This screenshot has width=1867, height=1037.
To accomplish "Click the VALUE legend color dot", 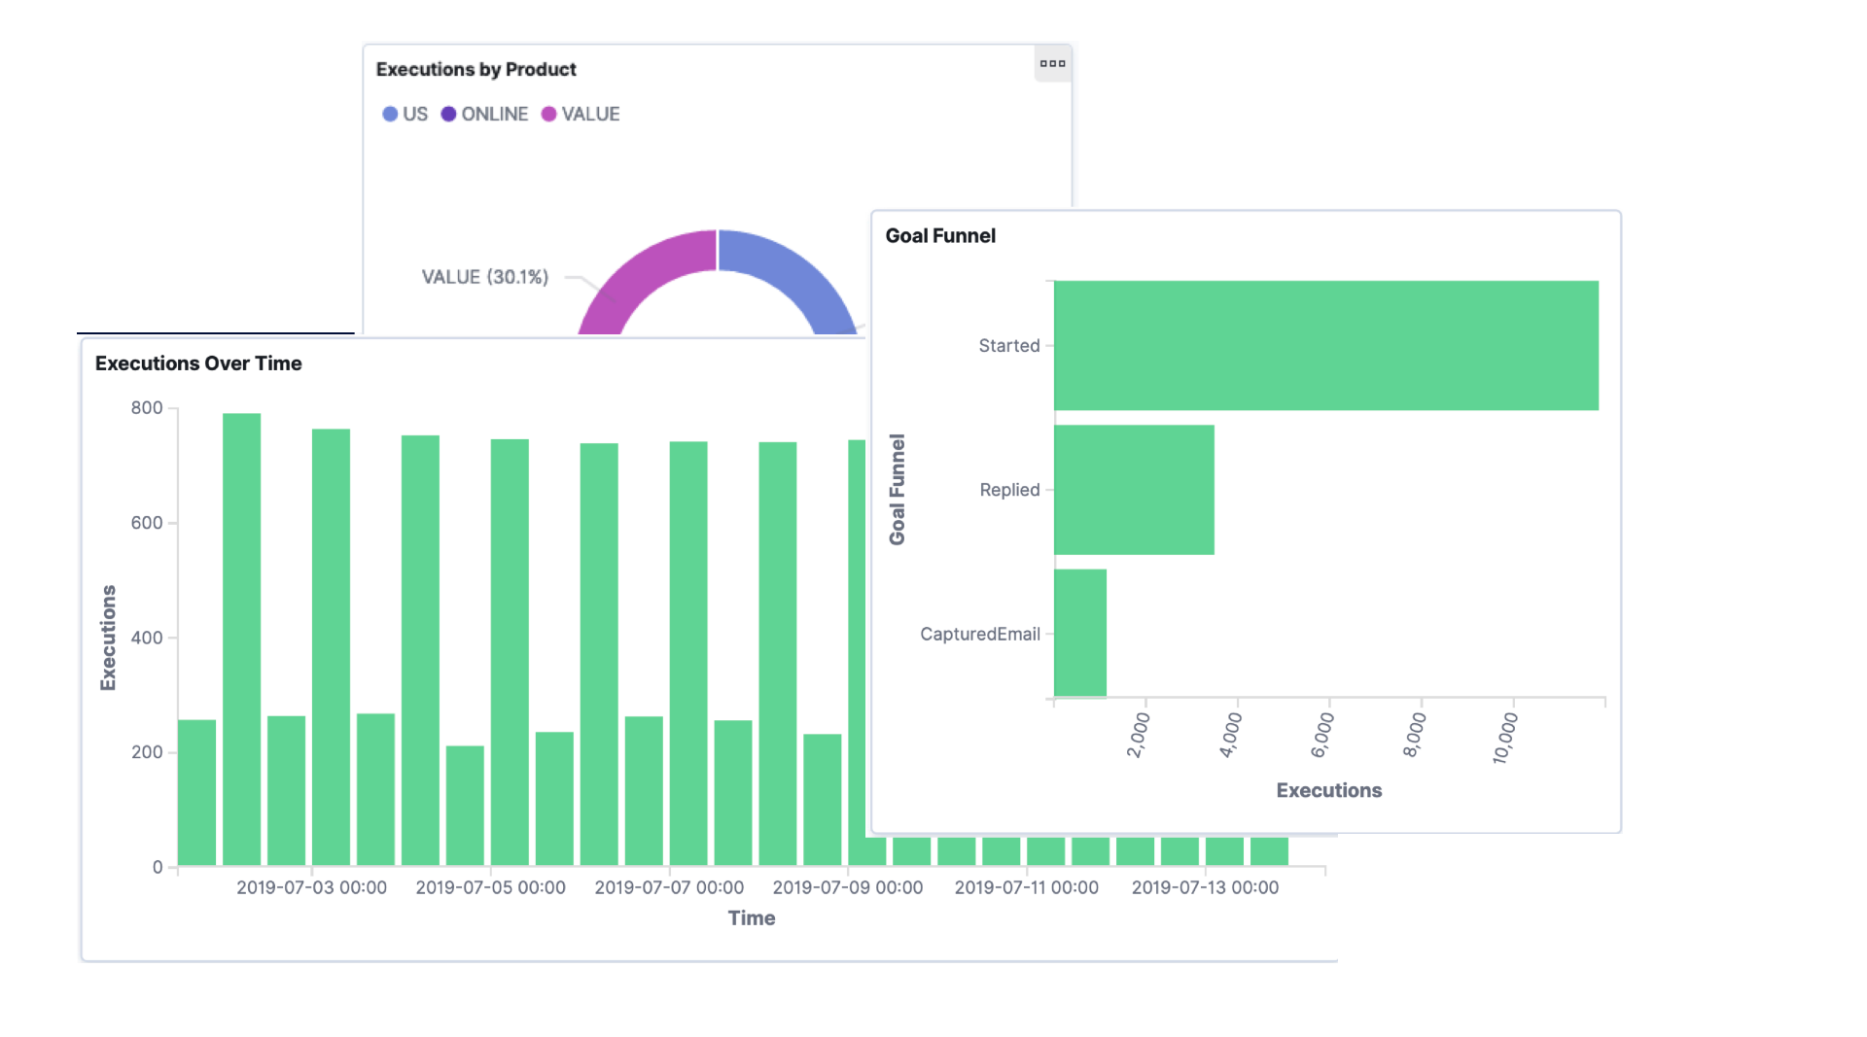I will click(x=548, y=115).
